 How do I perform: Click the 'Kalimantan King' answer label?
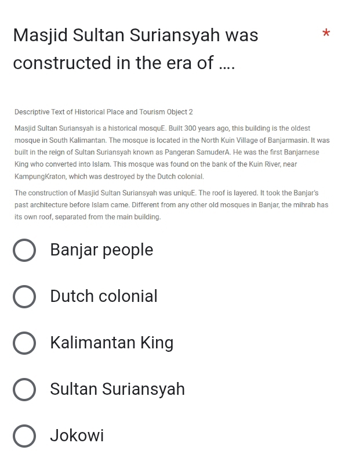[111, 343]
